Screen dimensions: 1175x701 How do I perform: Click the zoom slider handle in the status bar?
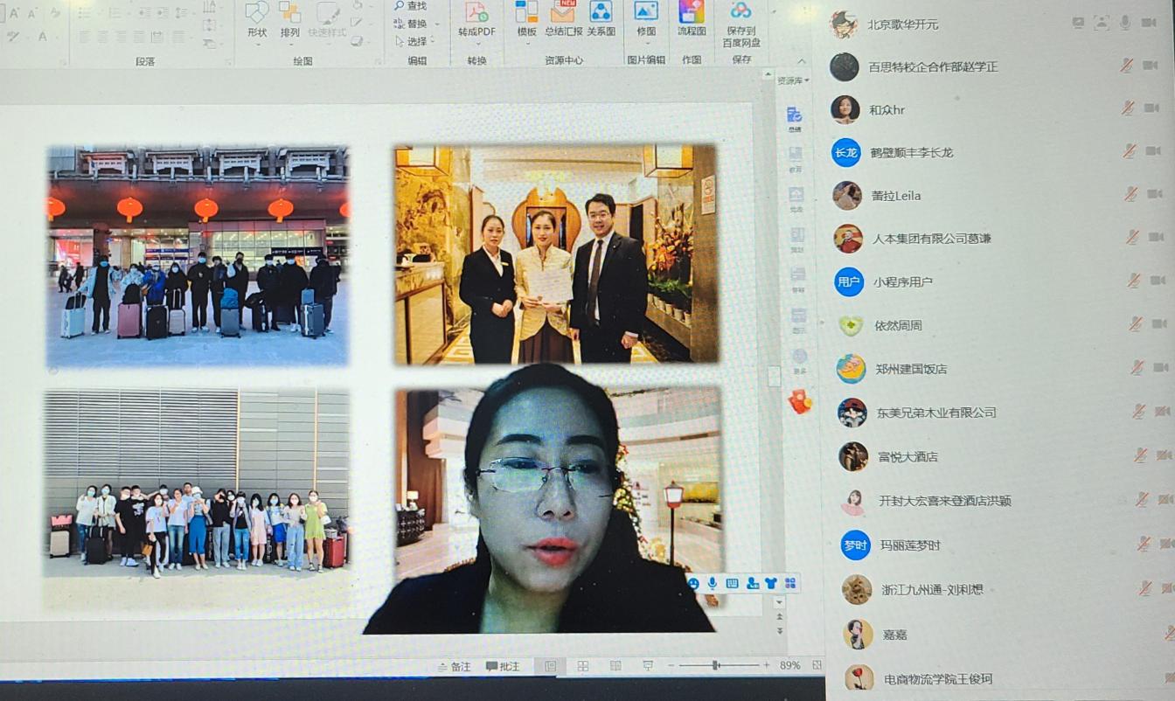click(716, 666)
